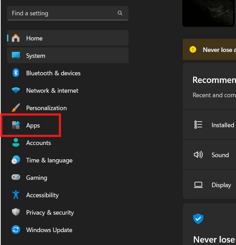Go to Network & internet
The width and height of the screenshot is (236, 245).
[x=68, y=90]
